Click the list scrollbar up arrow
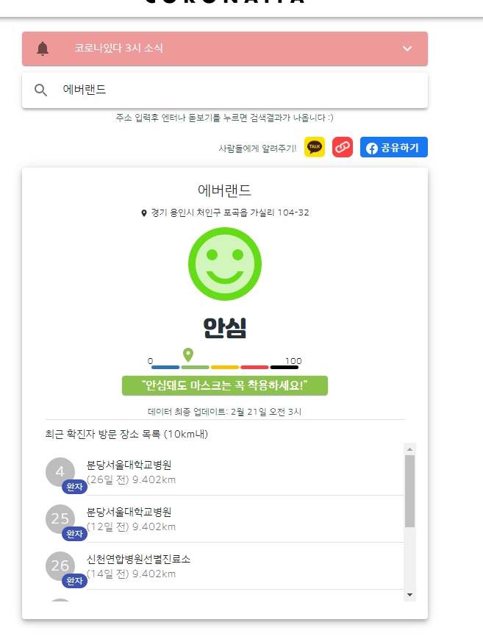The image size is (483, 639). coord(409,449)
